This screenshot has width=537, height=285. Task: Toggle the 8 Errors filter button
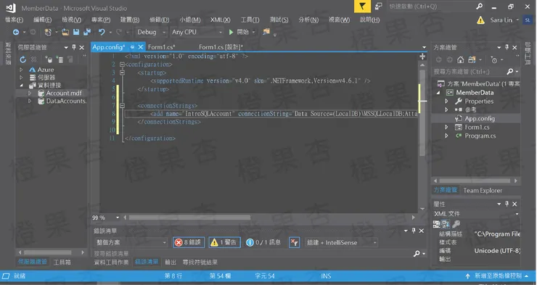point(189,242)
